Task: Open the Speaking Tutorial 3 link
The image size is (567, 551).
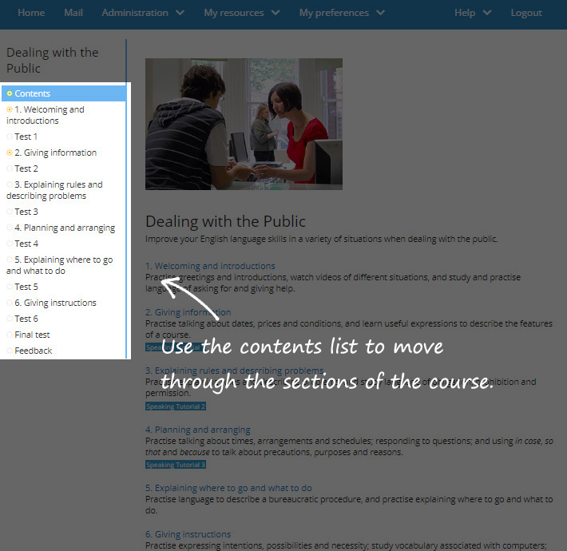Action: tap(176, 465)
